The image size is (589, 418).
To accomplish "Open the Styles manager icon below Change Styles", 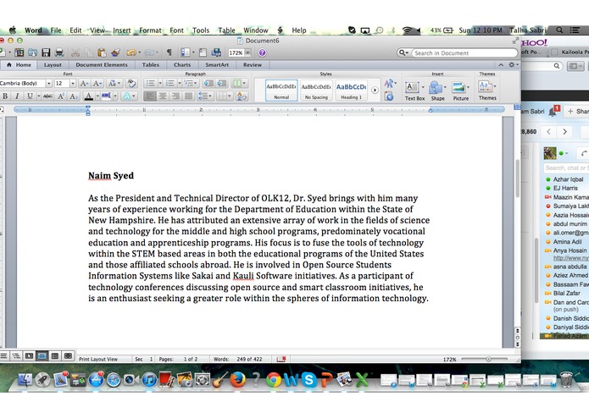I will tap(389, 96).
